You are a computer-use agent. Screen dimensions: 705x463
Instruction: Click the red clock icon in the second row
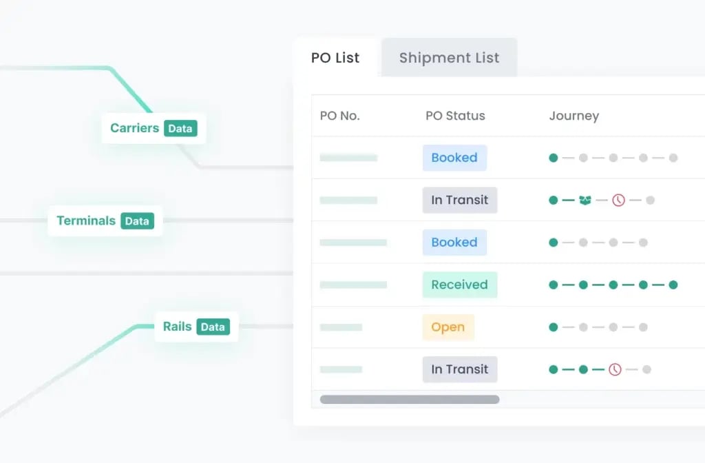point(618,200)
